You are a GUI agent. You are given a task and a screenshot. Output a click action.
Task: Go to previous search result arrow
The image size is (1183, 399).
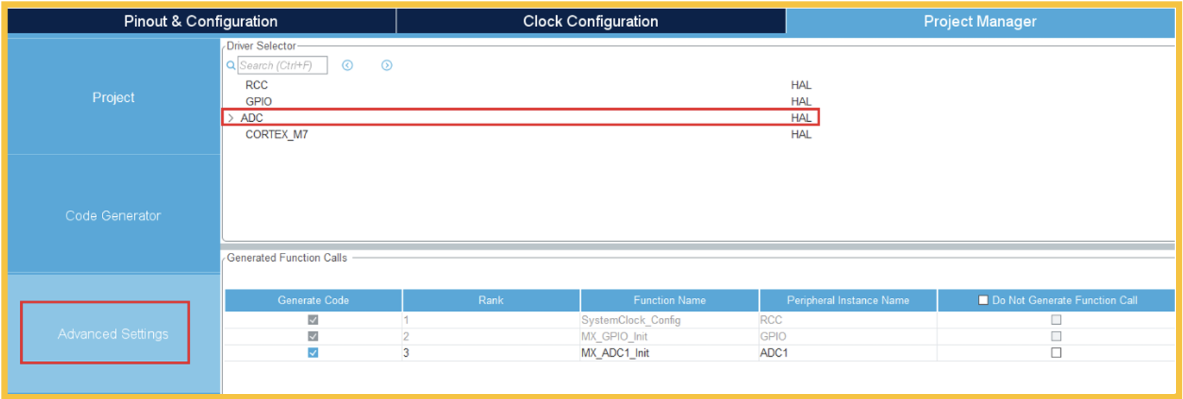[348, 65]
